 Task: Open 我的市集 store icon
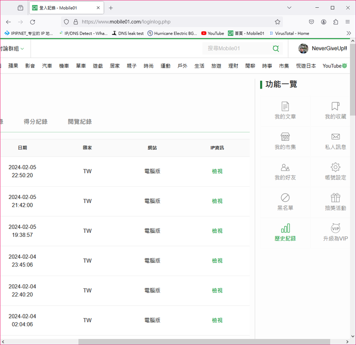point(285,137)
